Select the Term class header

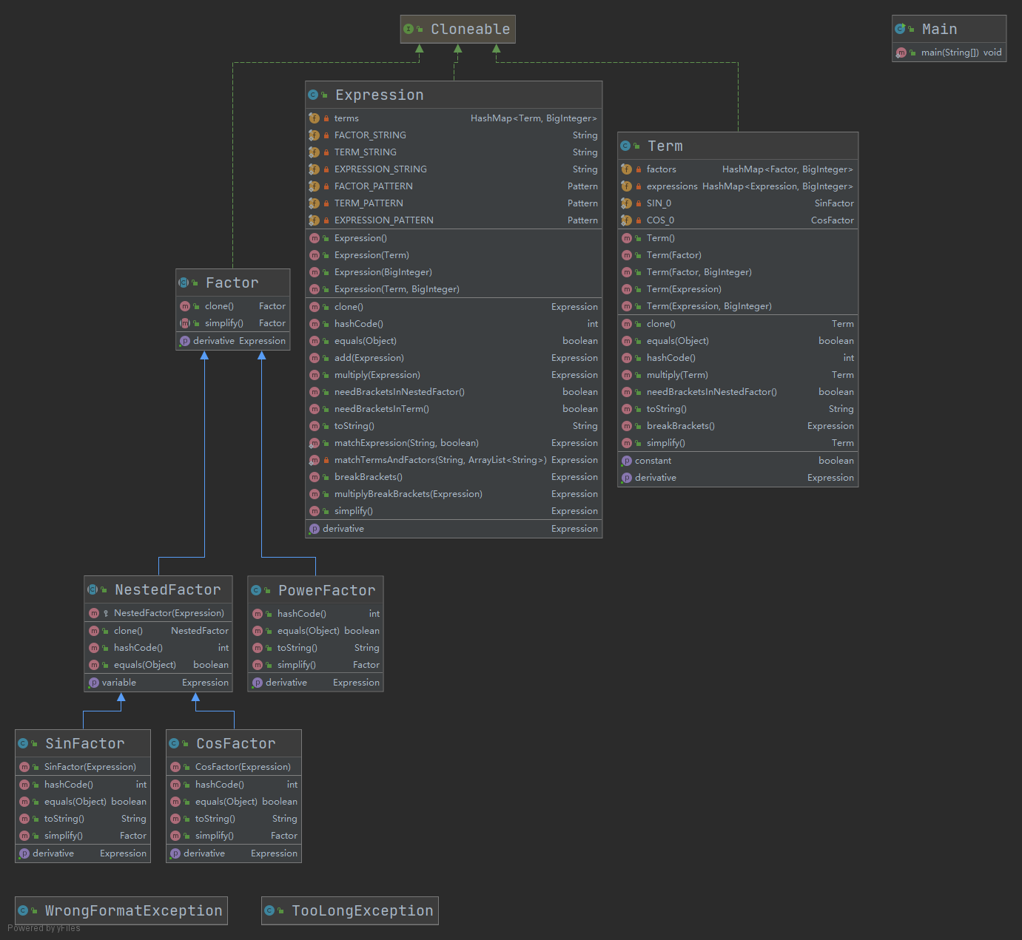[738, 146]
